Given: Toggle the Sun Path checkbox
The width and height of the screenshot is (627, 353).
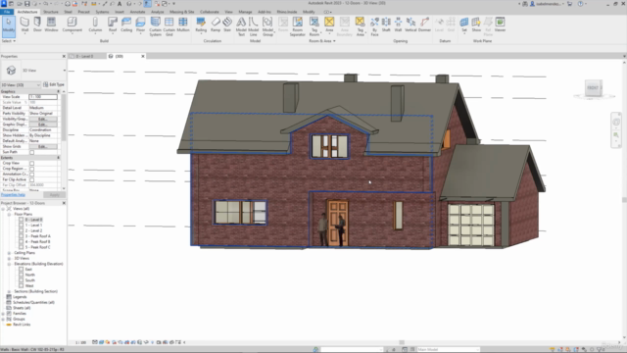Looking at the screenshot, I should click(x=32, y=152).
